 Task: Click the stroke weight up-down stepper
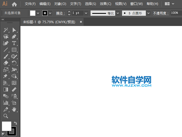[69, 13]
